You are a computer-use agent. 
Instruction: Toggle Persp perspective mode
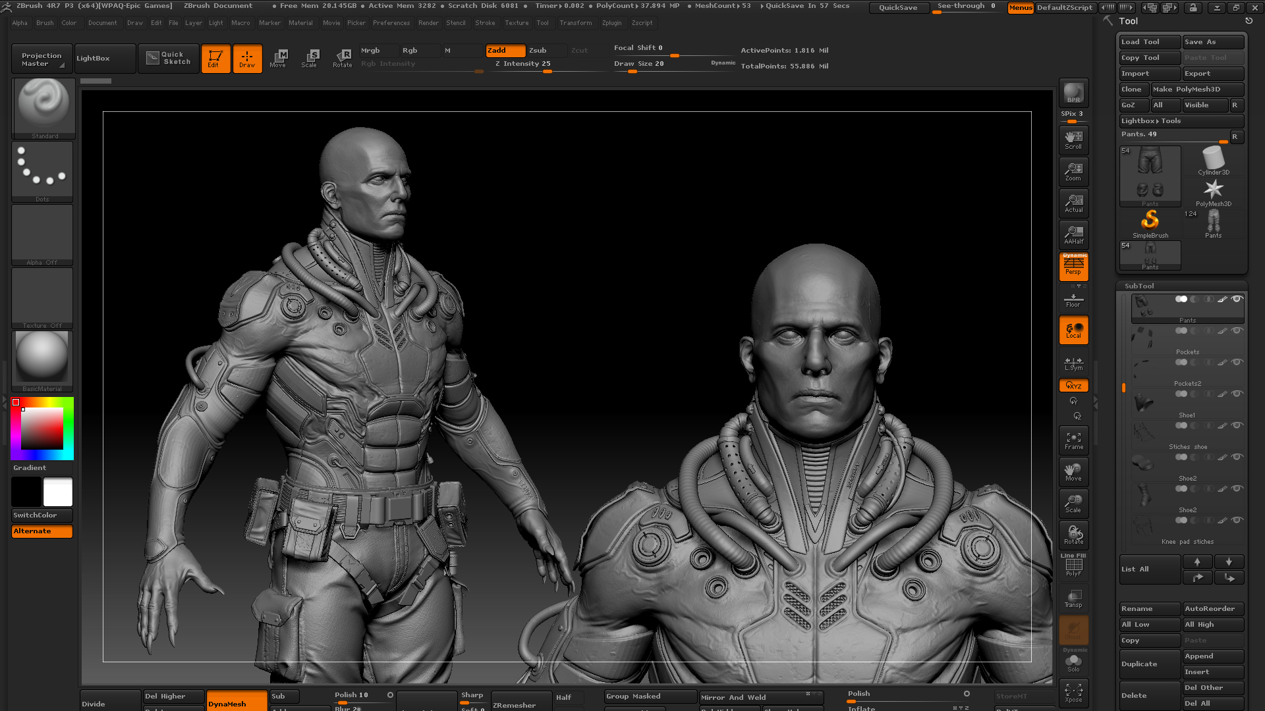pyautogui.click(x=1073, y=266)
